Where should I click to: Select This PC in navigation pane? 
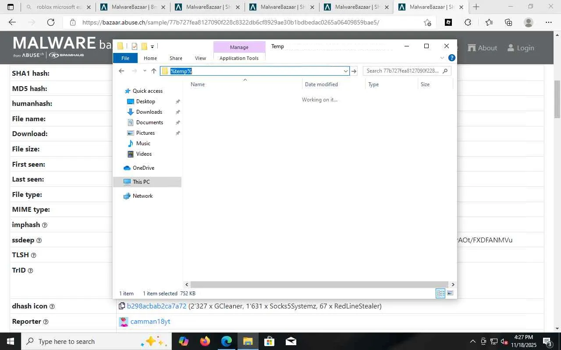tap(147, 182)
